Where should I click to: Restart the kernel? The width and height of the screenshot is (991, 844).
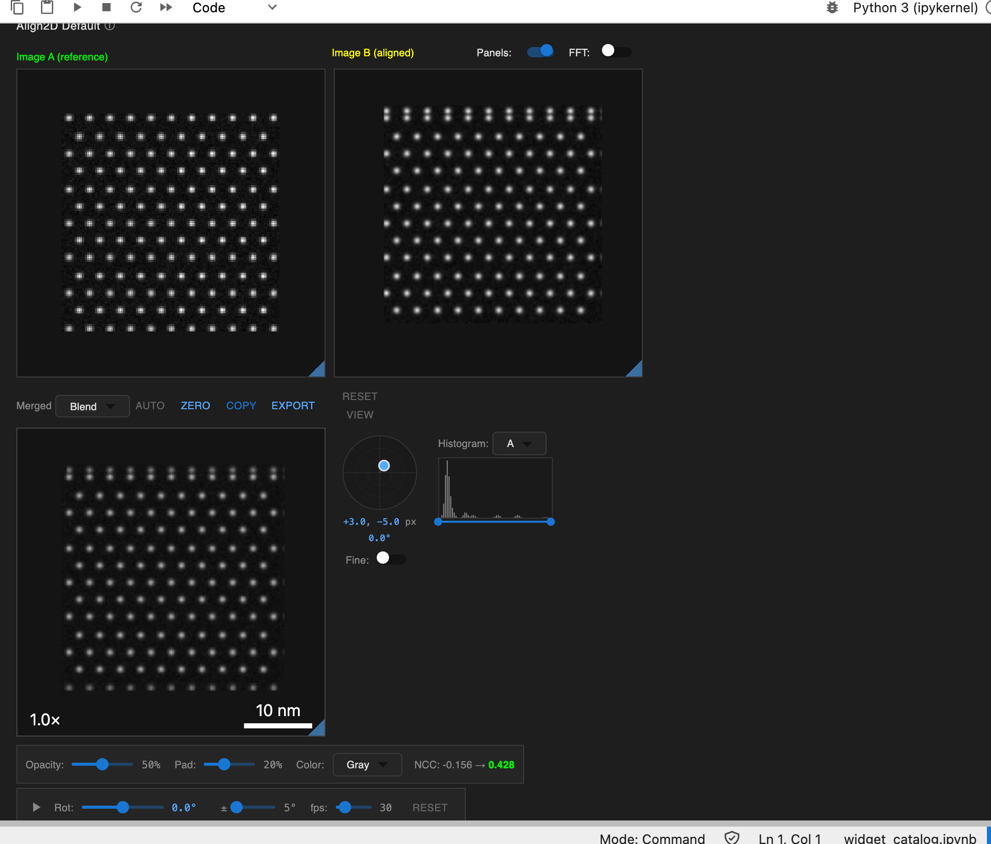136,7
